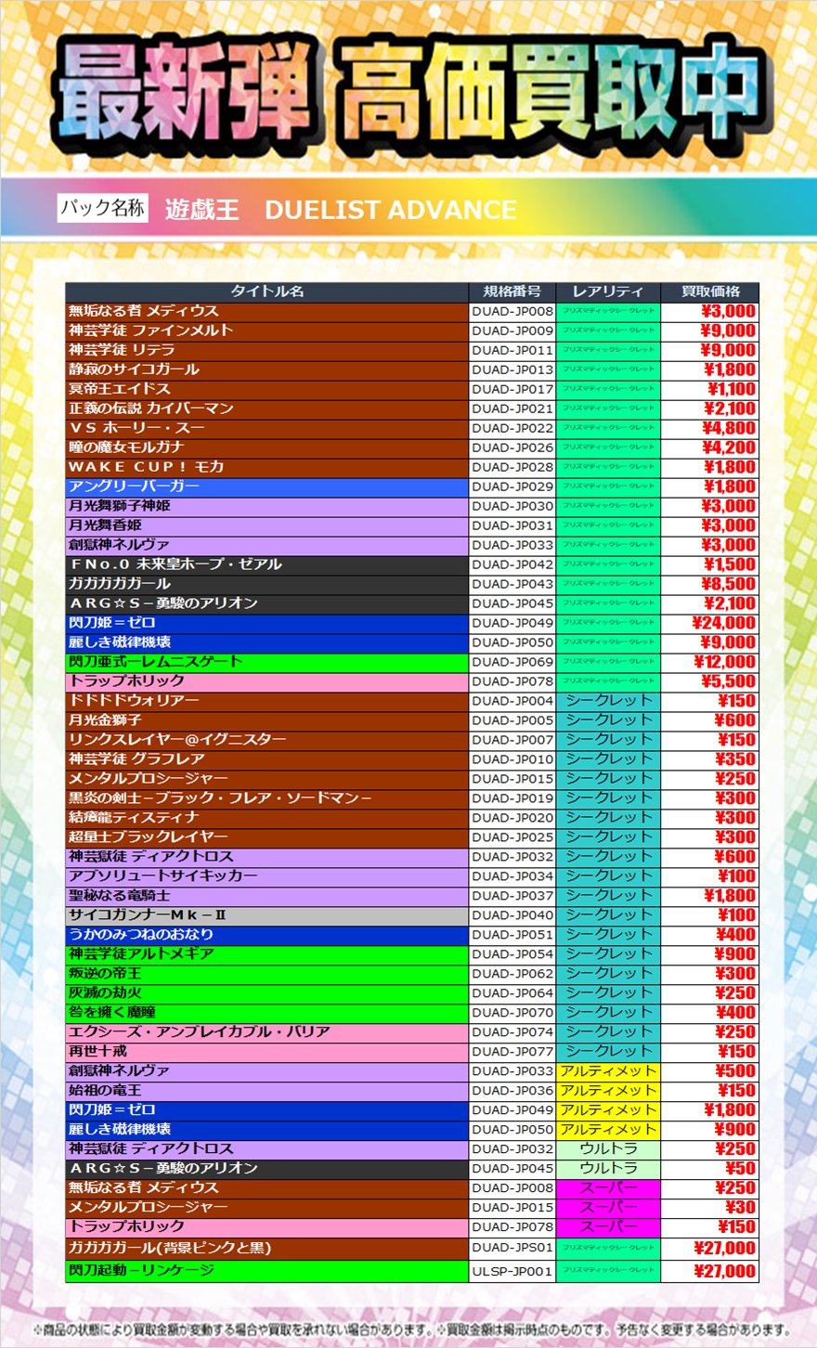
Task: Click the 叛逆の帝王 entry
Action: pos(105,974)
